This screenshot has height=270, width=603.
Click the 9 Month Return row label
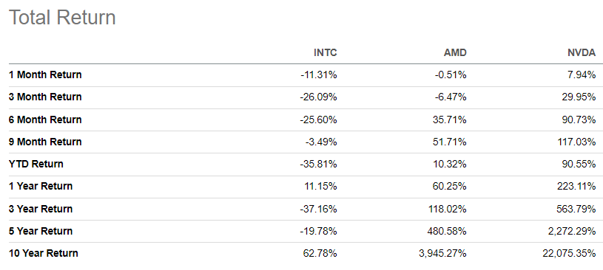pyautogui.click(x=45, y=142)
